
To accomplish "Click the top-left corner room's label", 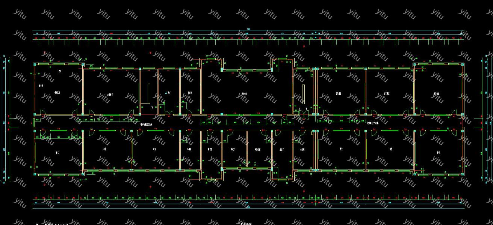I will point(57,92).
